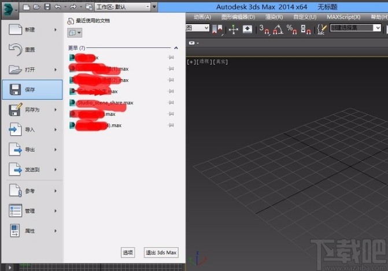Screen dimensions: 388x271
Task: Click the Keyboard Shortcut Override toggle icon
Action: coord(247,29)
